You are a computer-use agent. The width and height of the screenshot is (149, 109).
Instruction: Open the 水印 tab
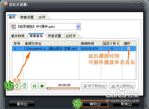[42, 17]
